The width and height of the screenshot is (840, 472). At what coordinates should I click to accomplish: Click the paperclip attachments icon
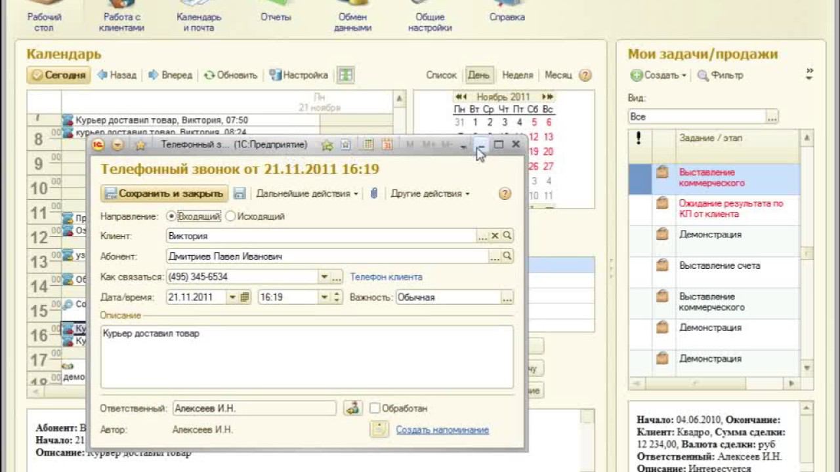373,193
